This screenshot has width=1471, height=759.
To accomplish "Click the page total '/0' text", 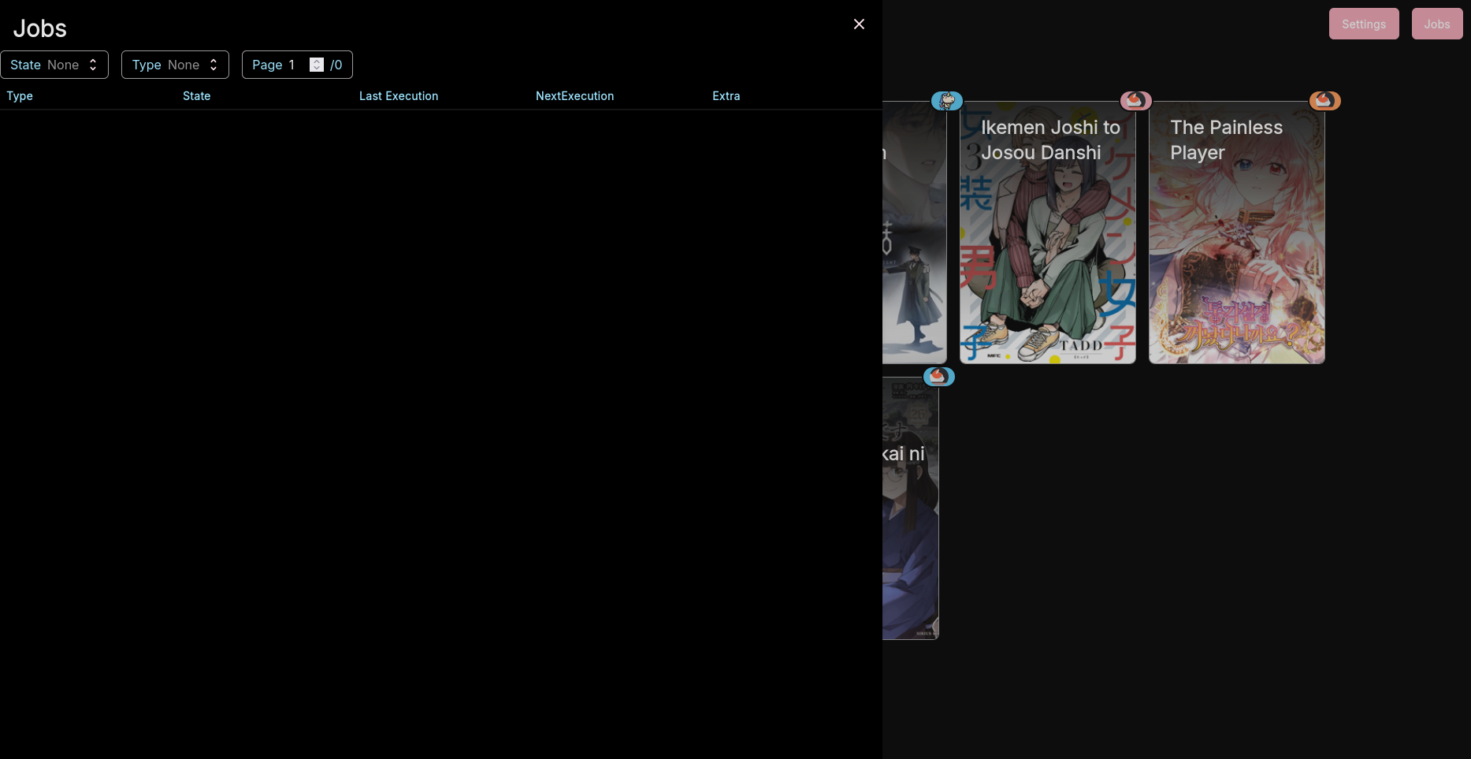I will pyautogui.click(x=336, y=65).
